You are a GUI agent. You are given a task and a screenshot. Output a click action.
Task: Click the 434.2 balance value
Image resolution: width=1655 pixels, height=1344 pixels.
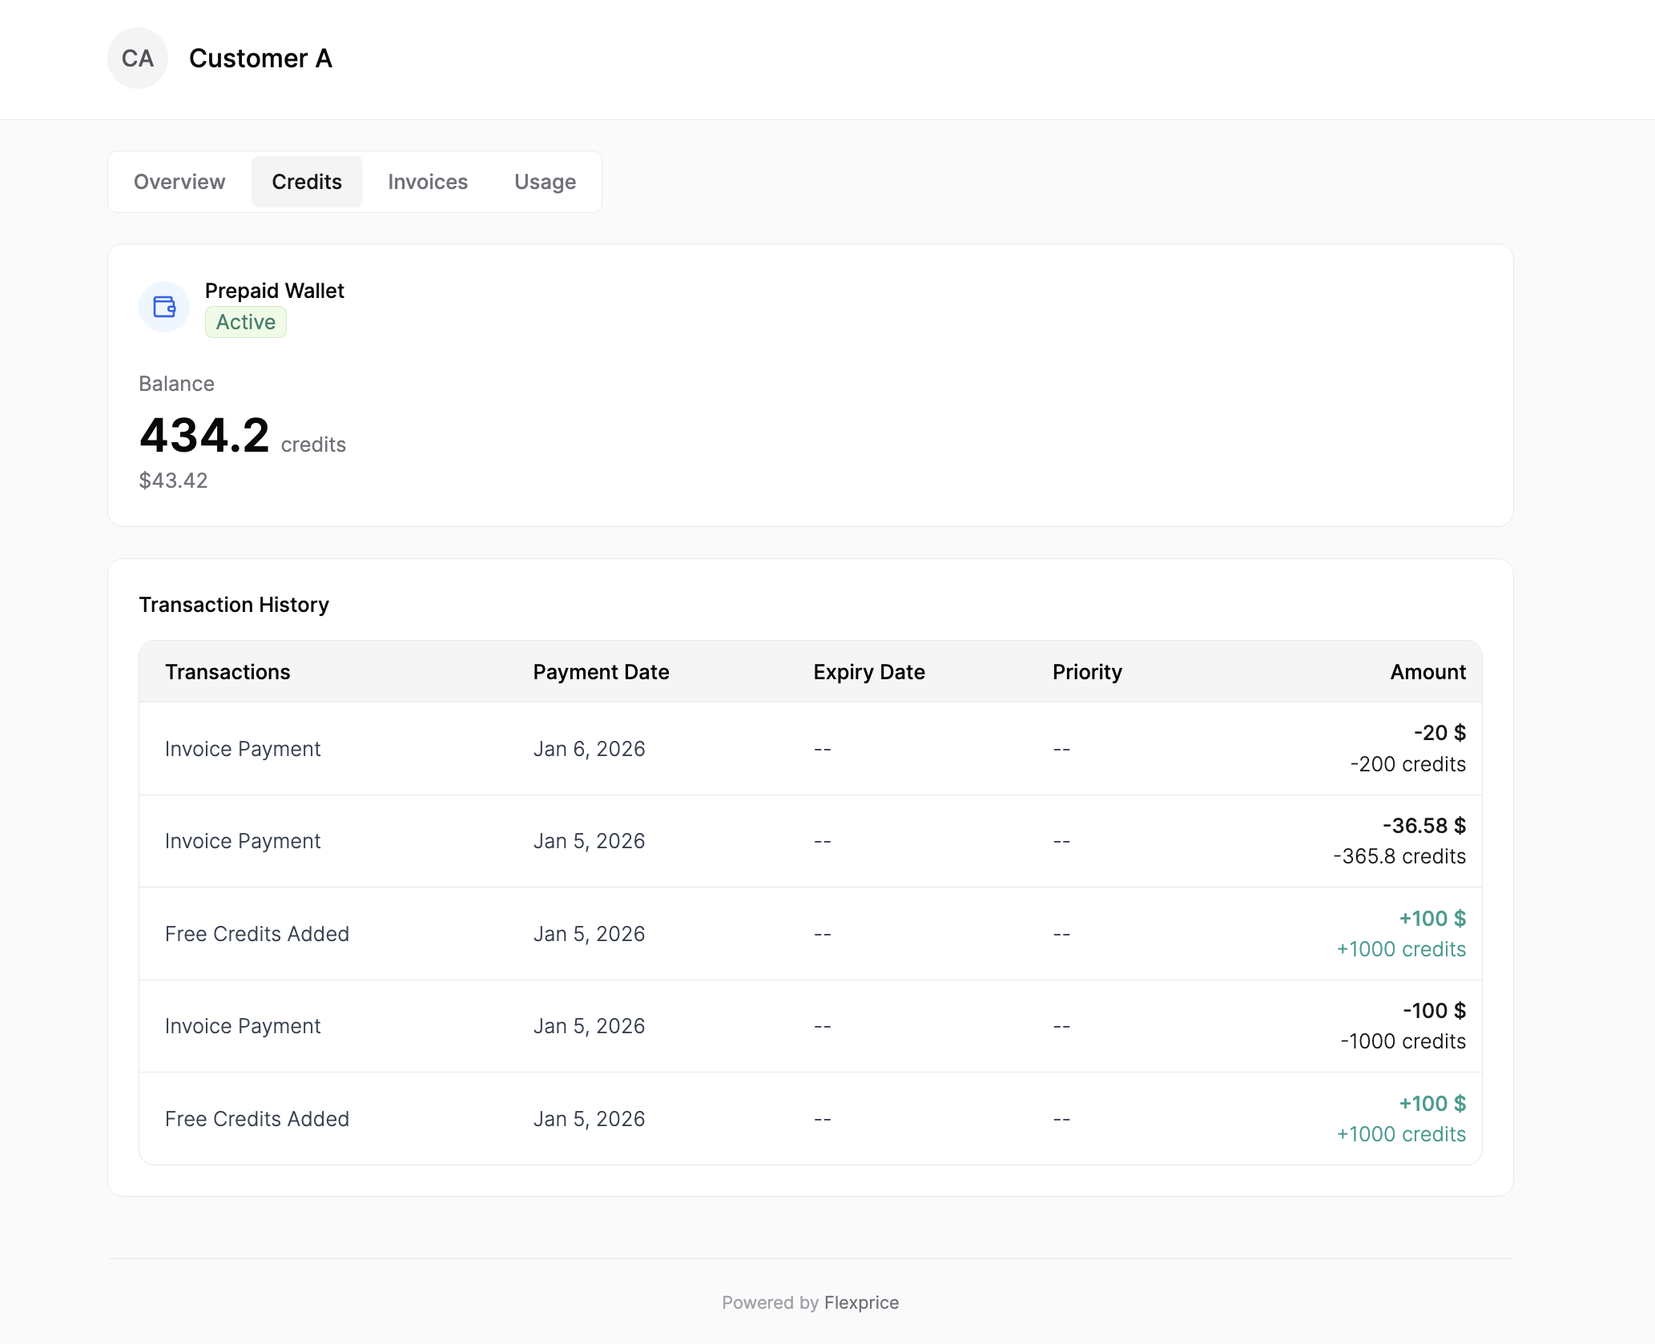pyautogui.click(x=204, y=435)
